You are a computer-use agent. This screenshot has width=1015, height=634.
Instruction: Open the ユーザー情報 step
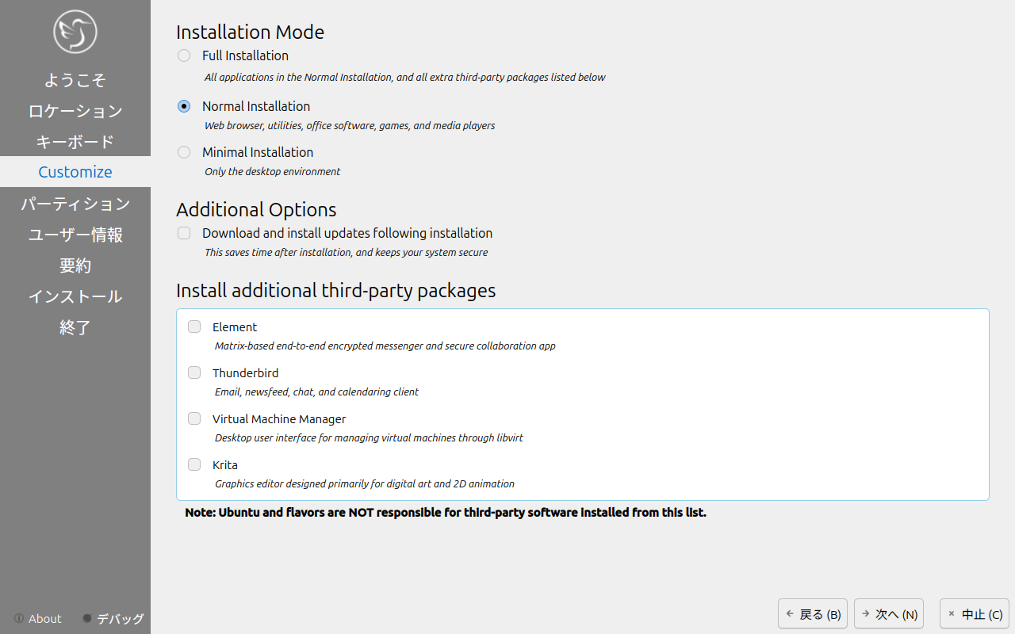point(75,235)
